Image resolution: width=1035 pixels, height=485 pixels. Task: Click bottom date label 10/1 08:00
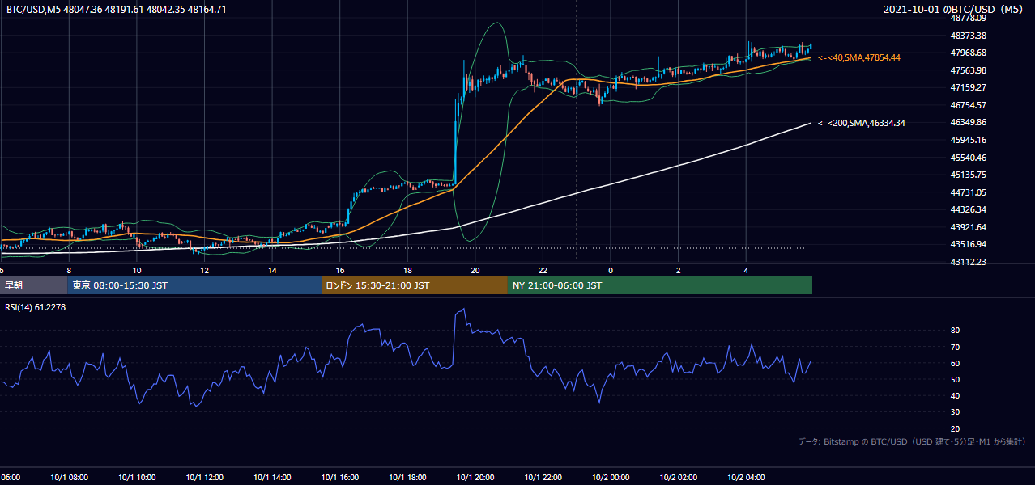(69, 478)
